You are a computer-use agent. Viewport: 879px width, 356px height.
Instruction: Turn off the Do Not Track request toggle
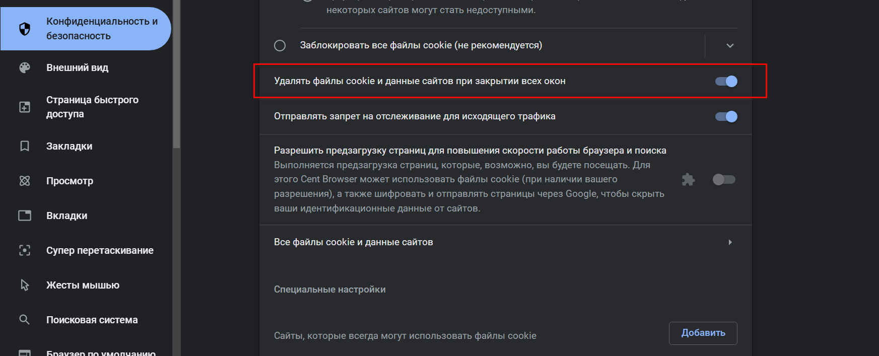726,116
